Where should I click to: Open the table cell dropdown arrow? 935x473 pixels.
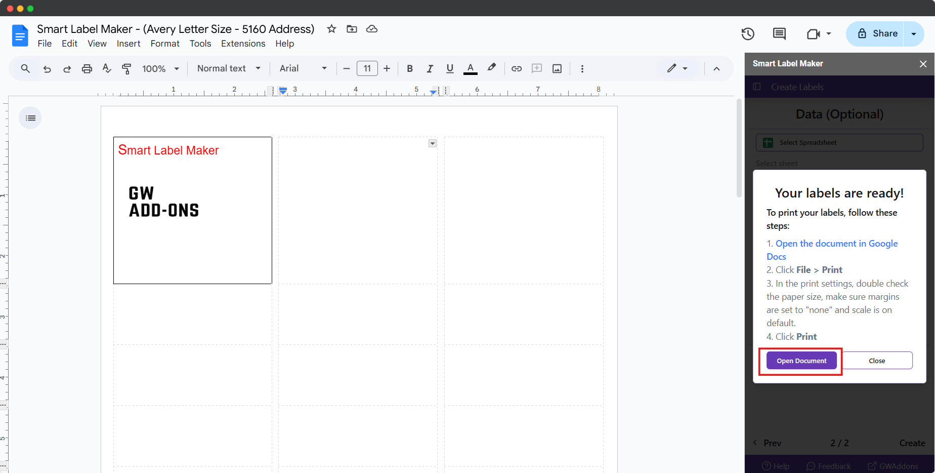(x=433, y=143)
